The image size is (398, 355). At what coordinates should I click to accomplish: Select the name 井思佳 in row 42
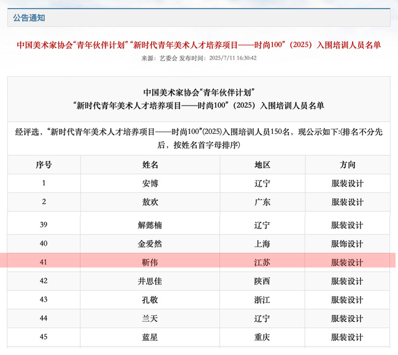pyautogui.click(x=150, y=281)
